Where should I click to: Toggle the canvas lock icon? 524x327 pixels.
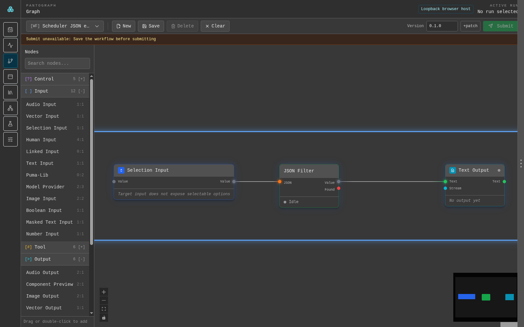(x=104, y=318)
